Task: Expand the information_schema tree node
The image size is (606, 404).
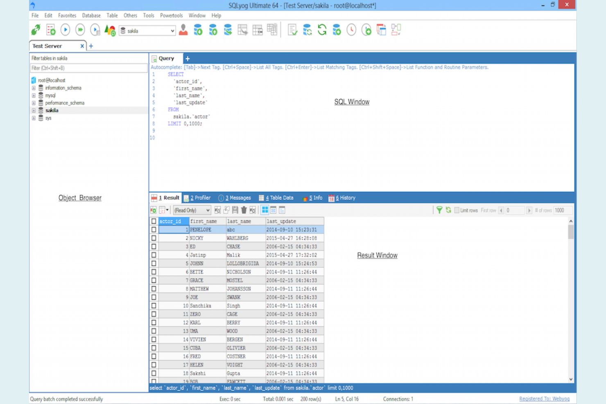Action: pos(34,88)
